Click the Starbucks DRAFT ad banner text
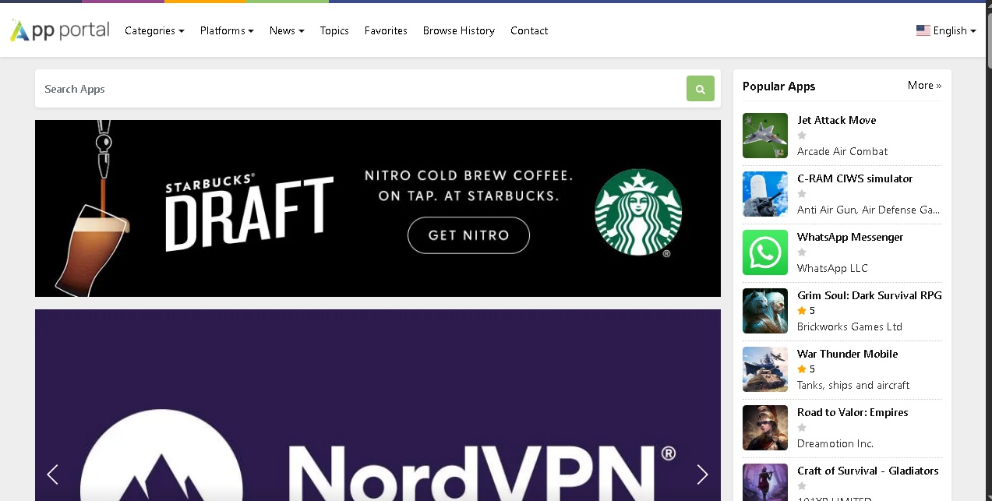Viewport: 992px width, 501px height. tap(249, 212)
